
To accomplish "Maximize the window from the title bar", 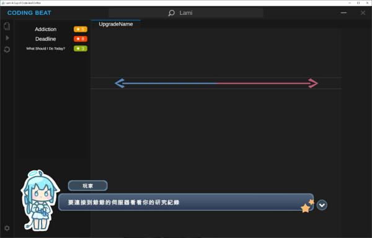I will click(x=358, y=3).
